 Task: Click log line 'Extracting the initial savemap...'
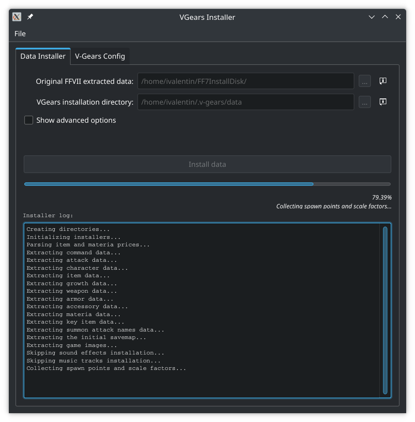pos(87,337)
